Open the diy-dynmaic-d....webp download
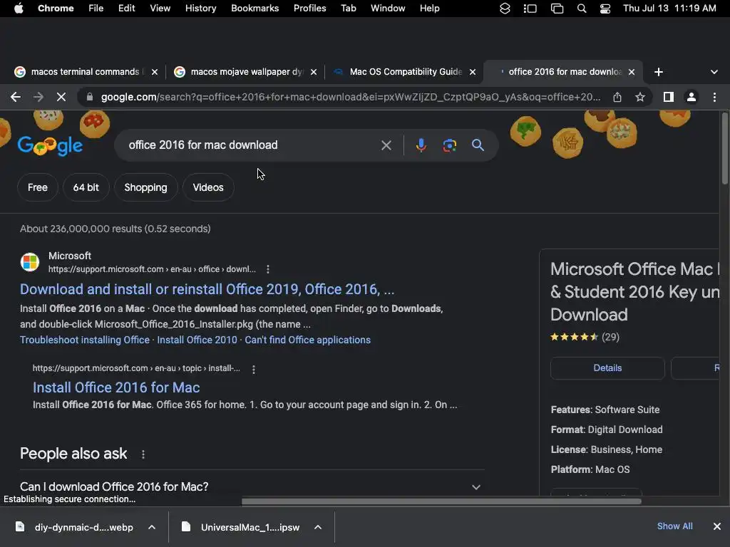 [74, 527]
